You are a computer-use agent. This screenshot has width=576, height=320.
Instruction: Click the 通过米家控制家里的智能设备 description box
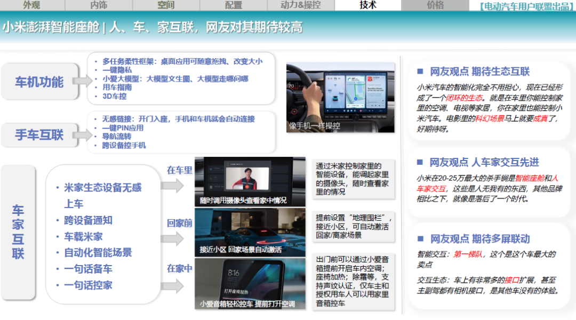coord(354,179)
